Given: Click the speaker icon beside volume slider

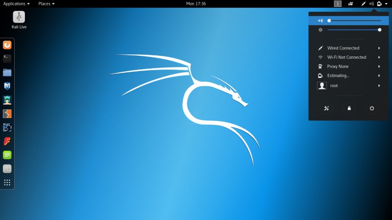Looking at the screenshot, I should (320, 21).
